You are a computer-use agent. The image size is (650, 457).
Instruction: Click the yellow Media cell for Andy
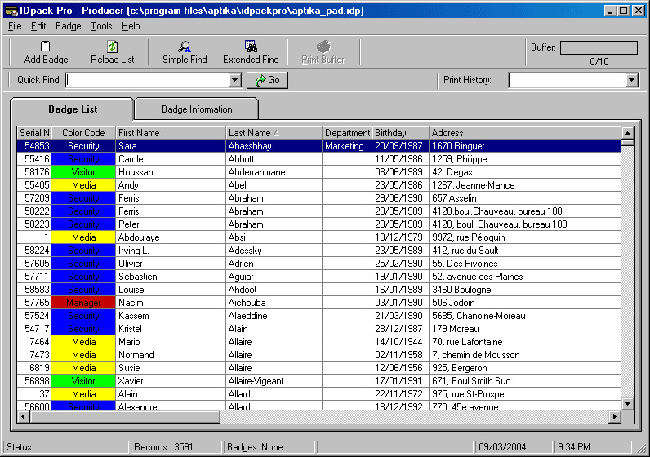(x=83, y=184)
